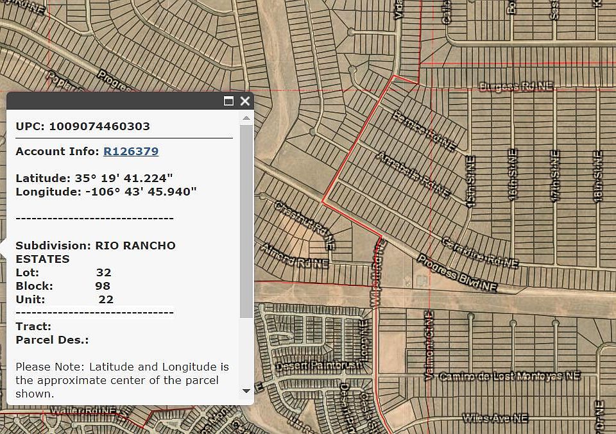Click the Annabelle Rd NE street label
616x434 pixels.
pos(413,174)
